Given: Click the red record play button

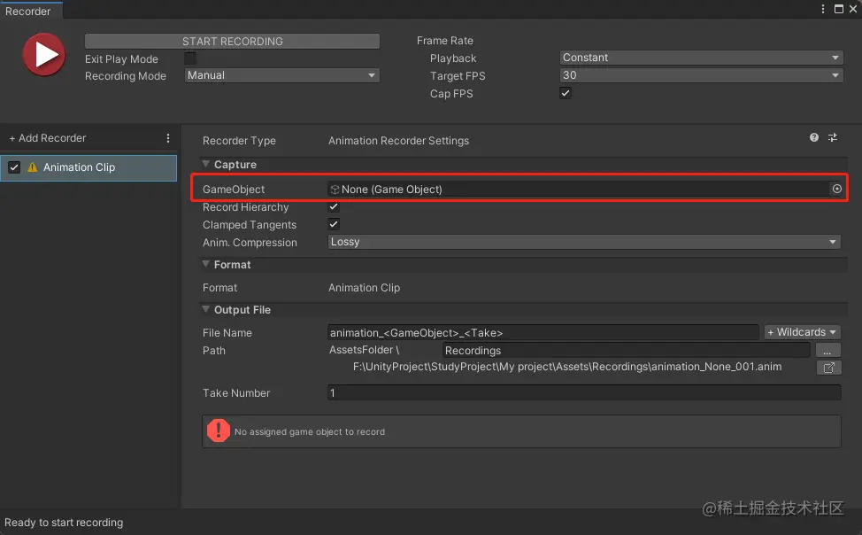Looking at the screenshot, I should point(44,55).
